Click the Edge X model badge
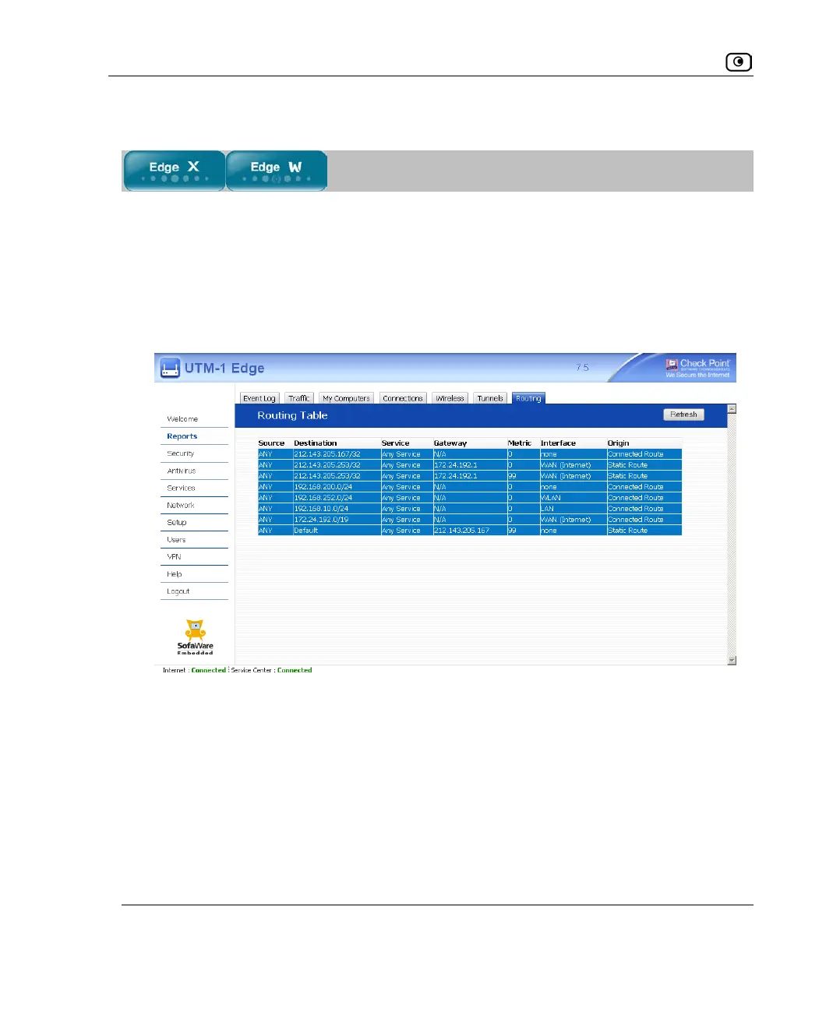 click(175, 171)
